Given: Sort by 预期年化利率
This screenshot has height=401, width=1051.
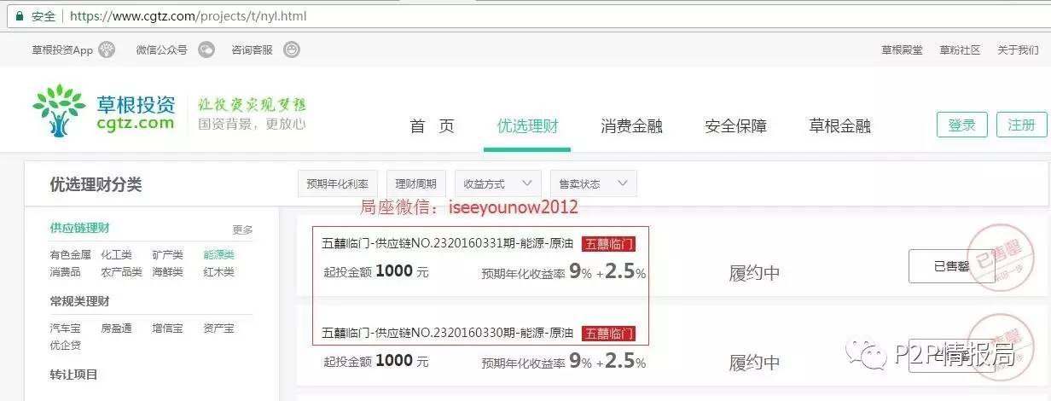Looking at the screenshot, I should 338,183.
